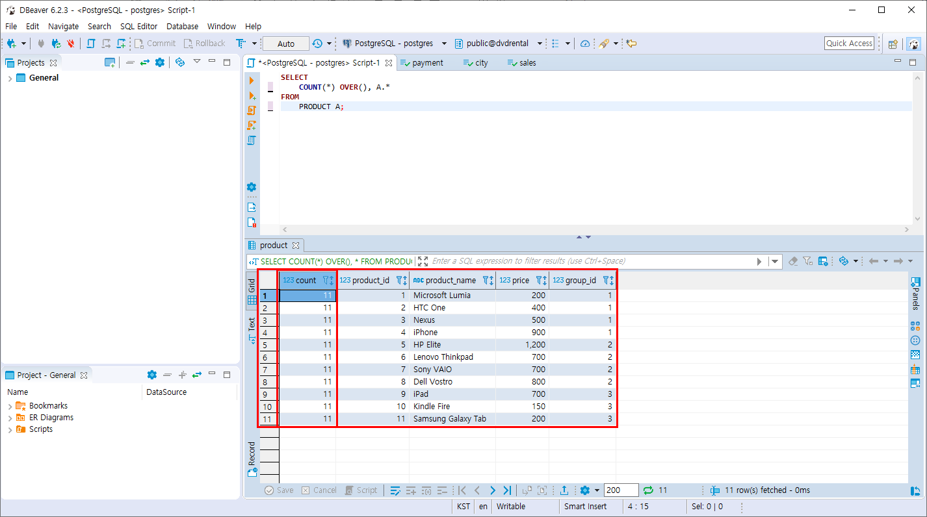Screen dimensions: 927x517
Task: Toggle Smart Insert mode in status bar
Action: pos(585,507)
